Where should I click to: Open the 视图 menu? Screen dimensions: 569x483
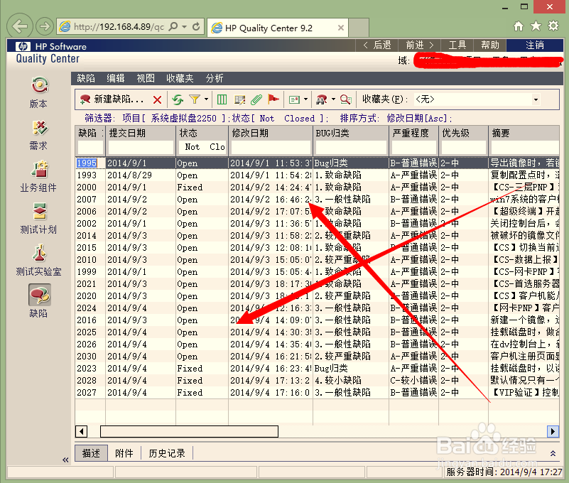tap(146, 78)
